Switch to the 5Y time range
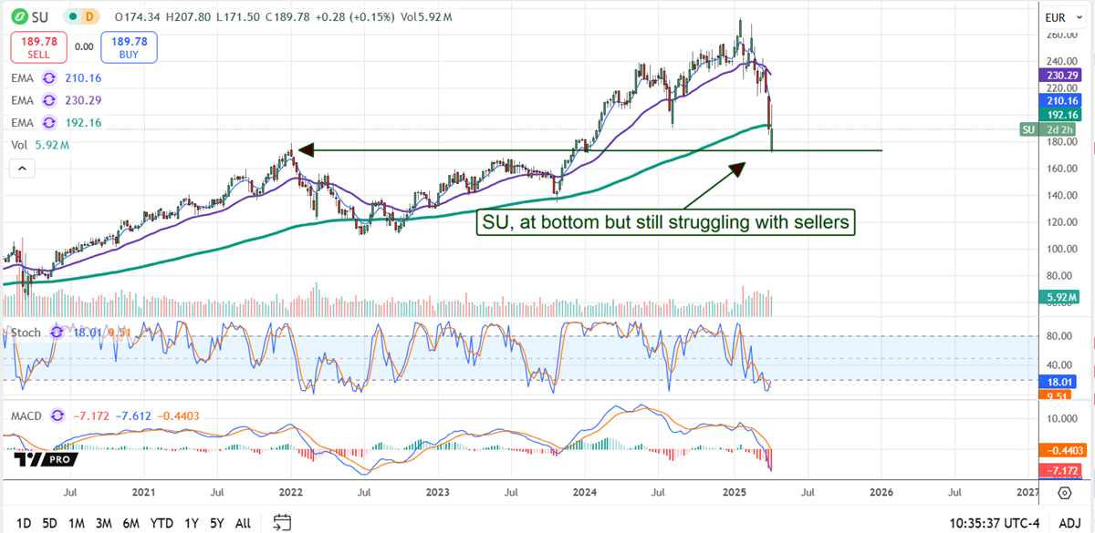 tap(217, 523)
